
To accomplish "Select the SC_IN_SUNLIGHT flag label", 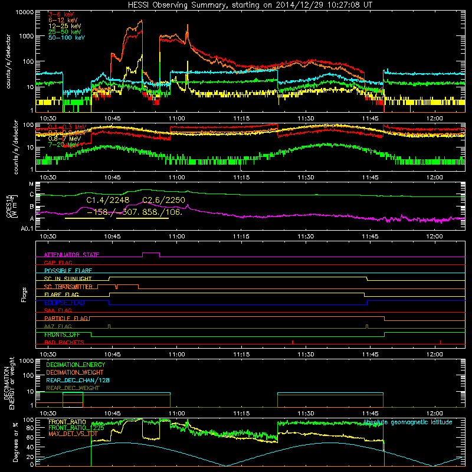I will pyautogui.click(x=68, y=278).
